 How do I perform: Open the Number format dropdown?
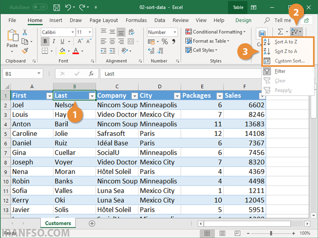[174, 32]
